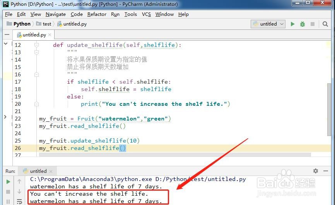
Task: Click 'You can't increase the shelf life.' output
Action: pyautogui.click(x=89, y=194)
